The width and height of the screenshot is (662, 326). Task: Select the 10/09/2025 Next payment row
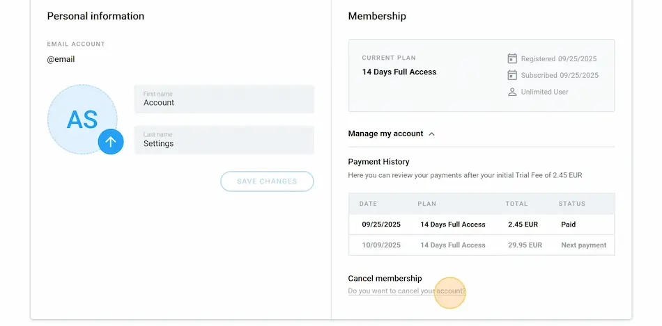click(x=482, y=245)
